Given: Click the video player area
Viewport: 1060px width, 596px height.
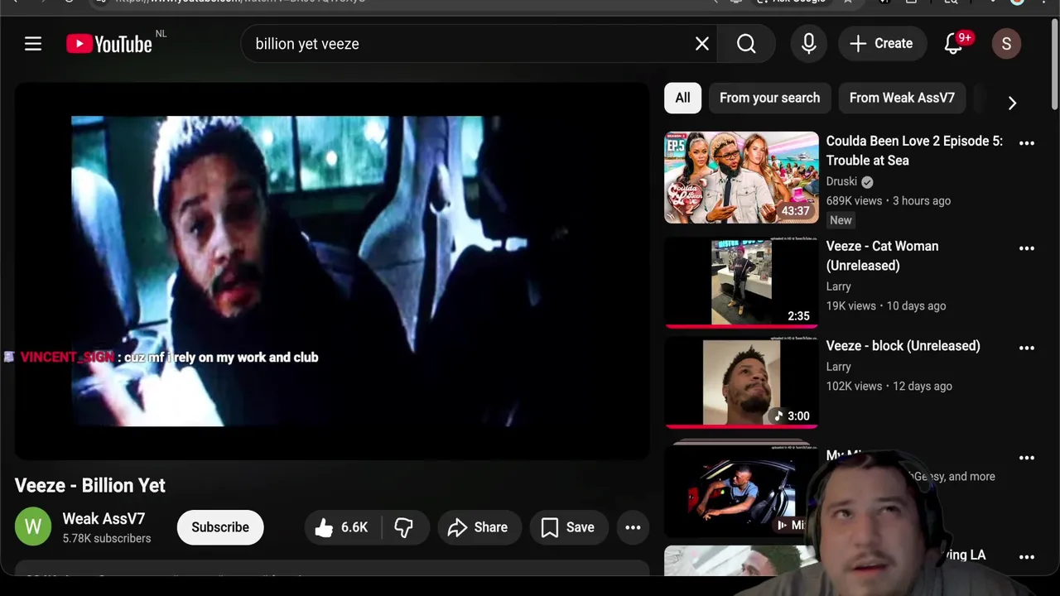Looking at the screenshot, I should click(x=331, y=271).
